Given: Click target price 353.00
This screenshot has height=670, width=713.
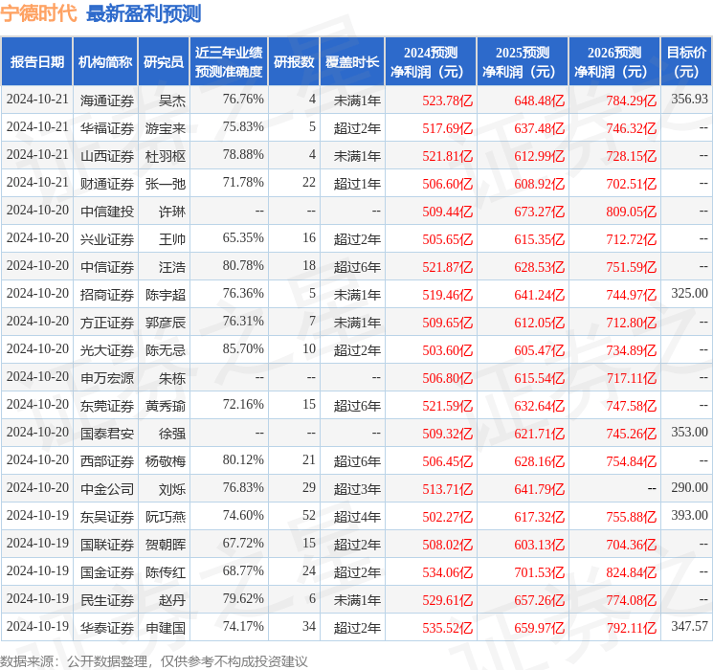Looking at the screenshot, I should [x=689, y=432].
